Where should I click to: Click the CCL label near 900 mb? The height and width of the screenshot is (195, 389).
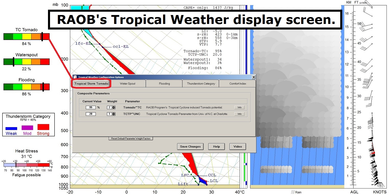point(212,175)
